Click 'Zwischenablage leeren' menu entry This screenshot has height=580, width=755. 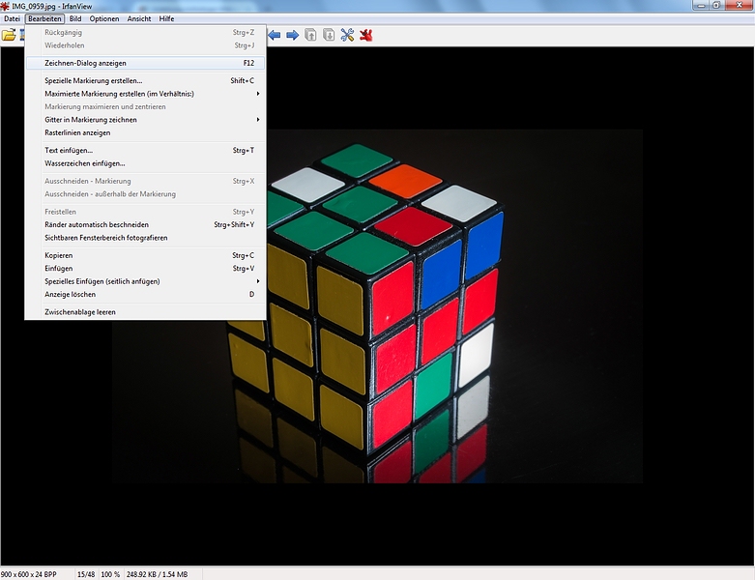[x=80, y=312]
